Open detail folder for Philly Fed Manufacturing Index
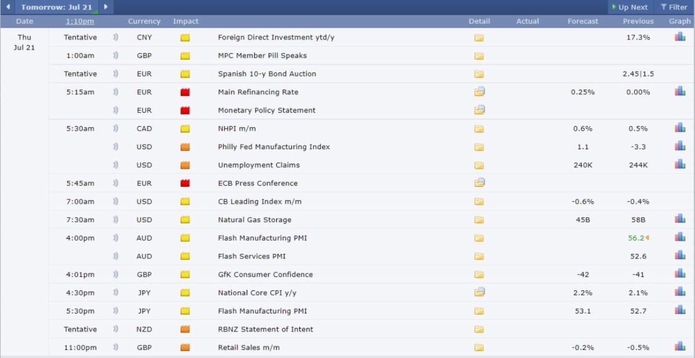The width and height of the screenshot is (695, 358). [479, 147]
